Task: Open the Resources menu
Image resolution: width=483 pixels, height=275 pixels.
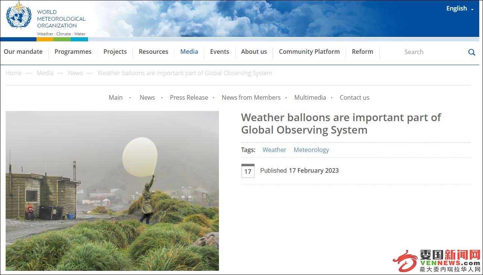Action: coord(153,52)
